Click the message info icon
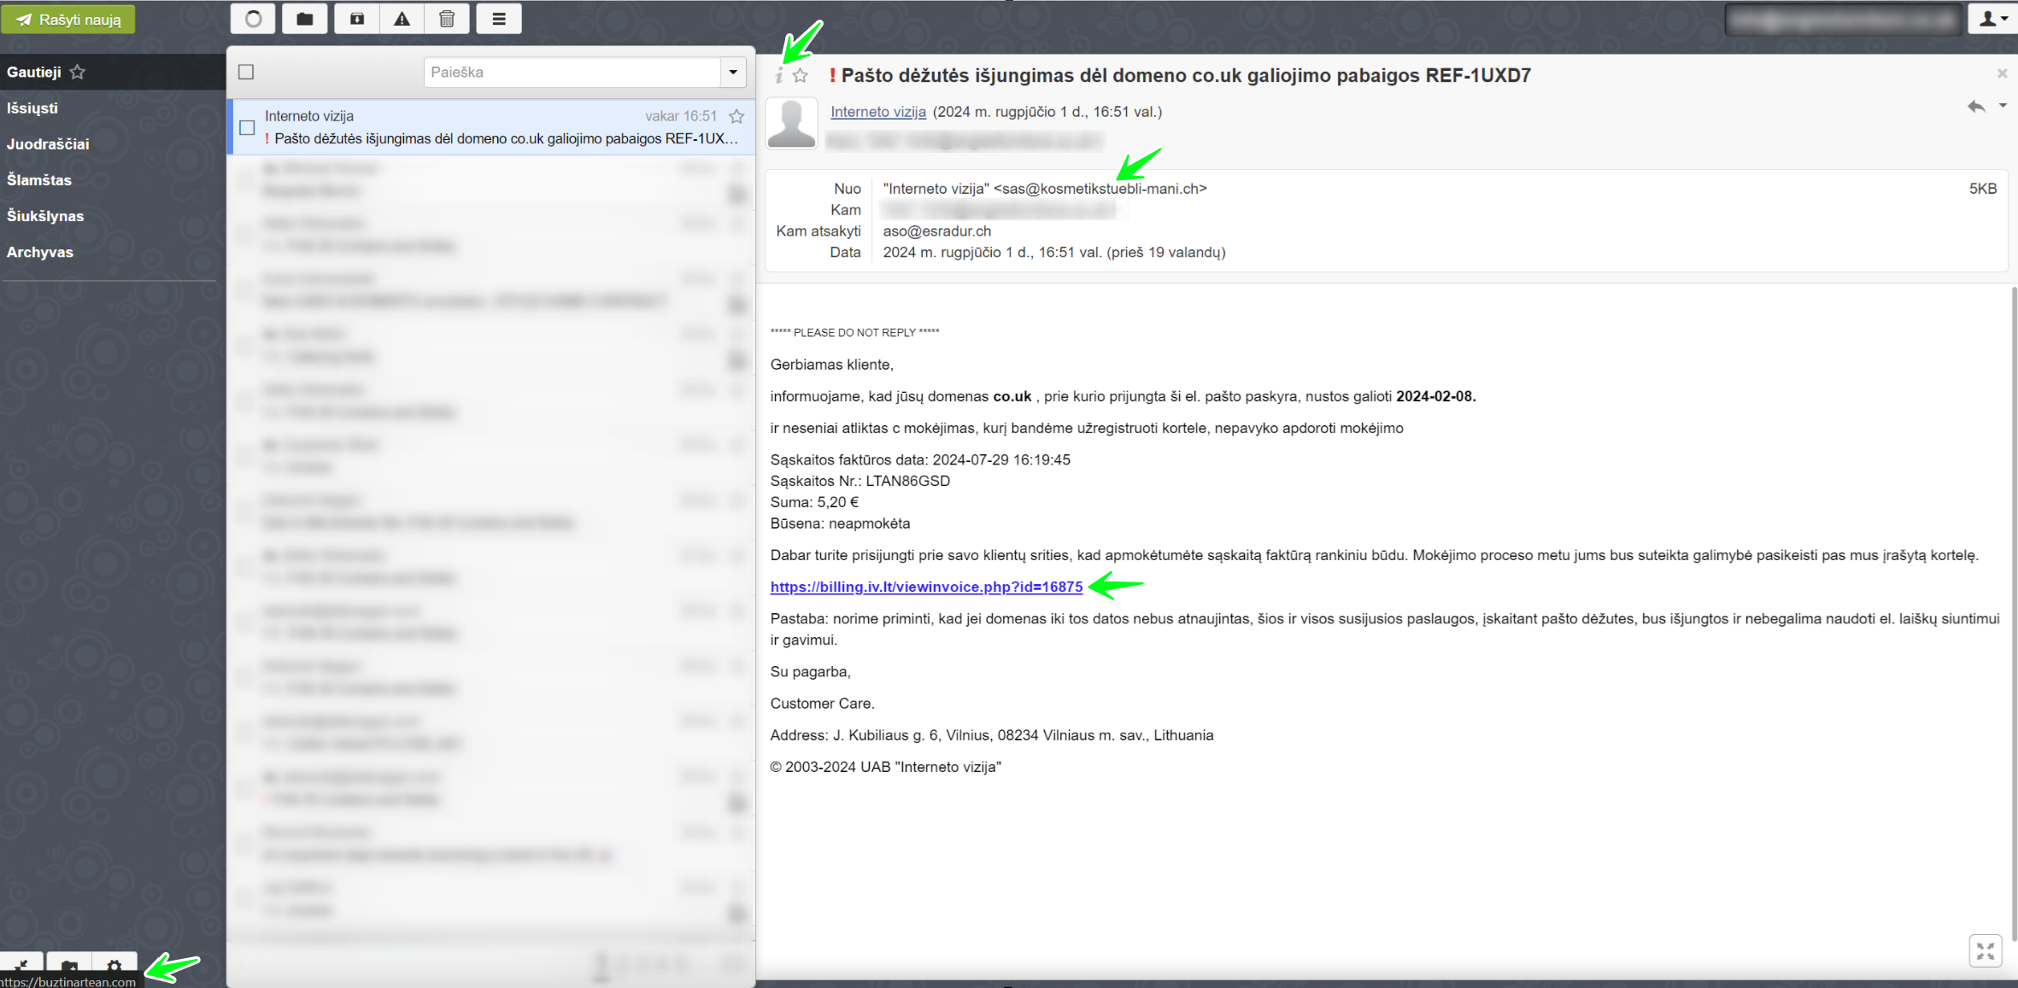The width and height of the screenshot is (2018, 988). [778, 76]
